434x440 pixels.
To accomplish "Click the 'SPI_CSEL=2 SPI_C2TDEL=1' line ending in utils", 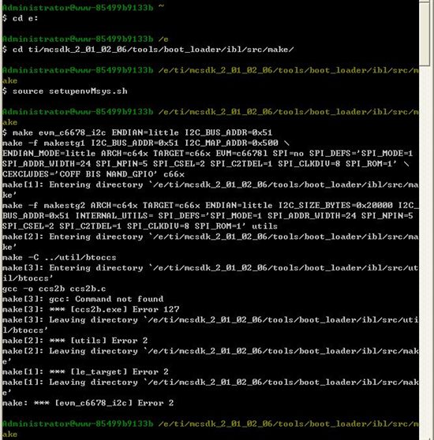I will pyautogui.click(x=140, y=226).
